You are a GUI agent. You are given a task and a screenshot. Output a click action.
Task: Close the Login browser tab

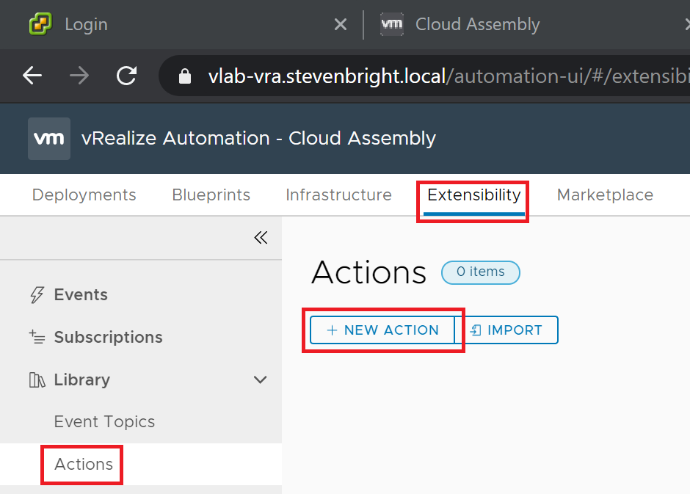click(x=340, y=24)
